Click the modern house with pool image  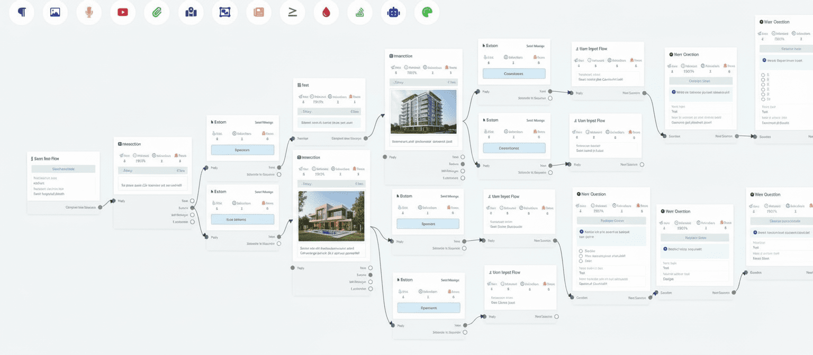pyautogui.click(x=331, y=216)
